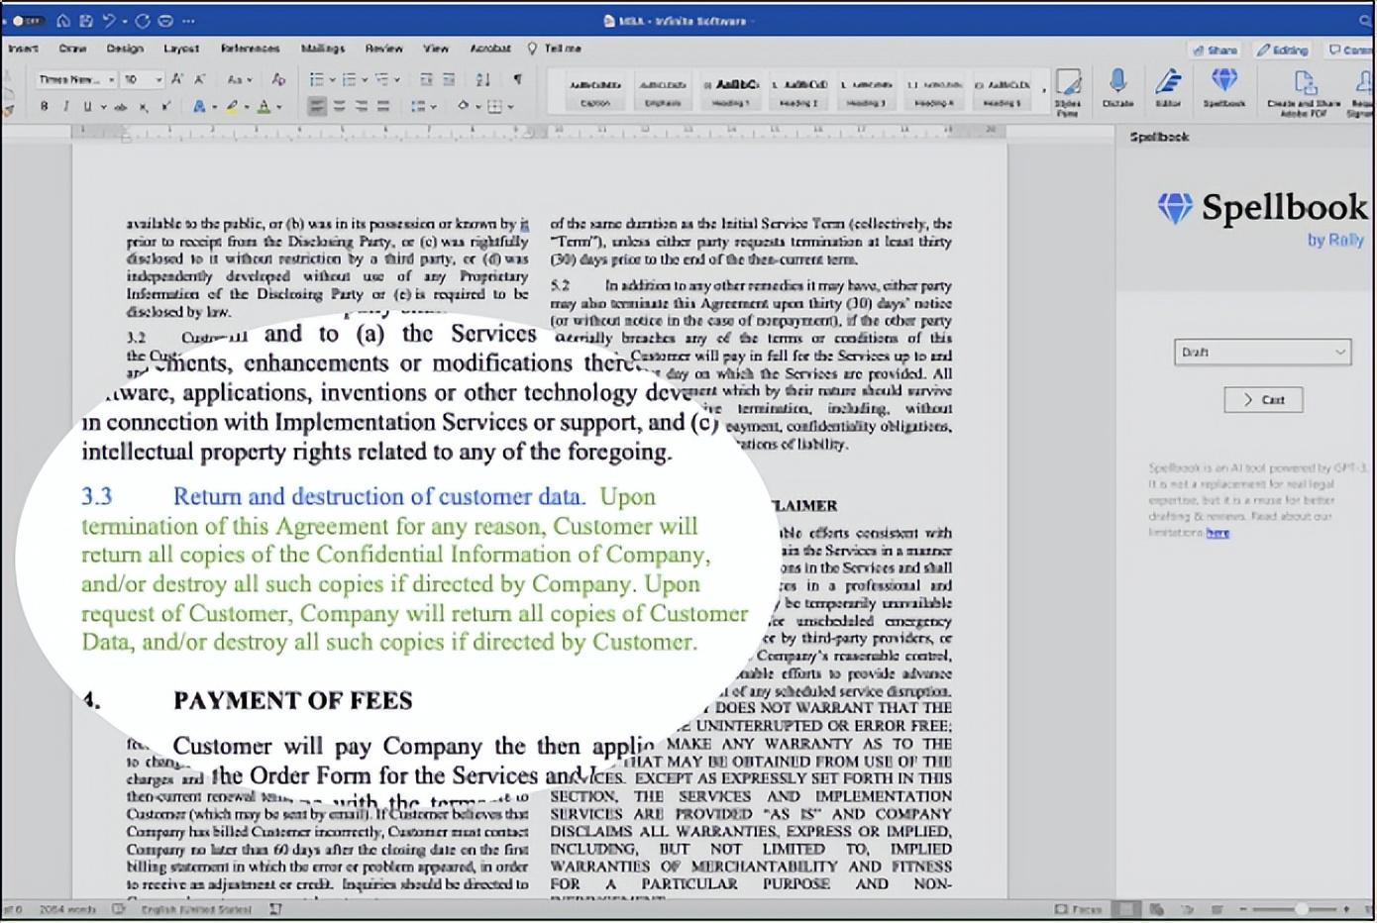The width and height of the screenshot is (1377, 923).
Task: Justify the paragraph text
Action: coord(383,106)
